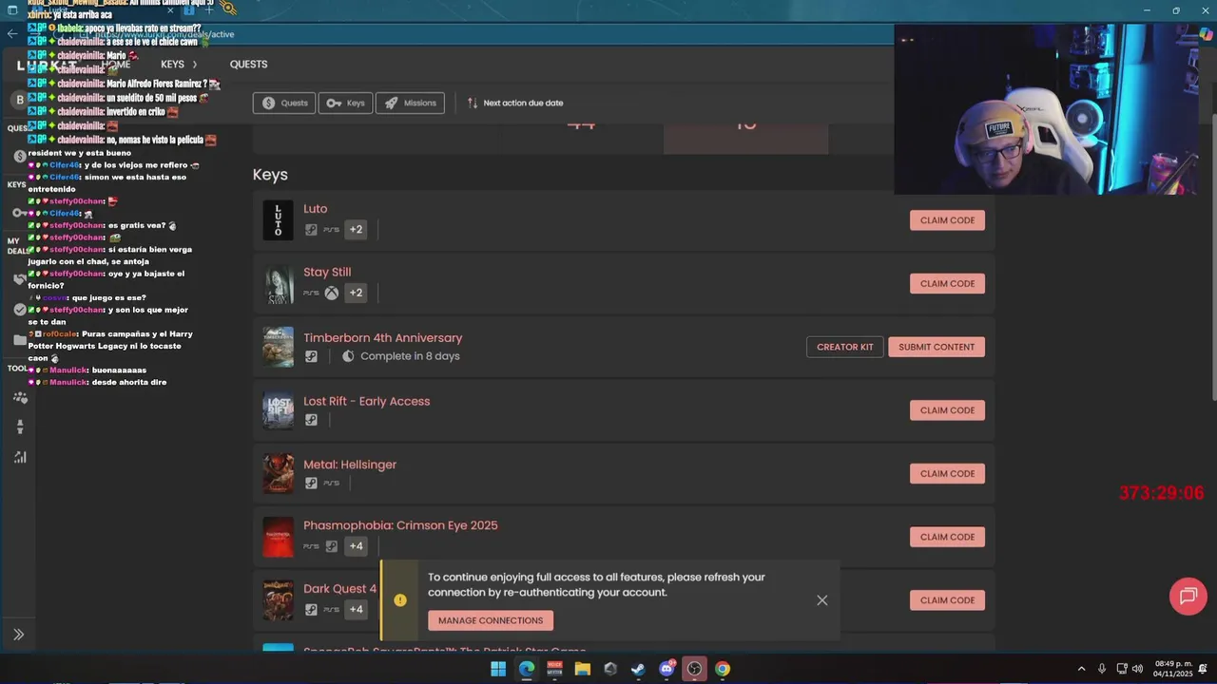Viewport: 1217px width, 684px height.
Task: Open Timberborn 4th Anniversary title link
Action: (x=383, y=338)
